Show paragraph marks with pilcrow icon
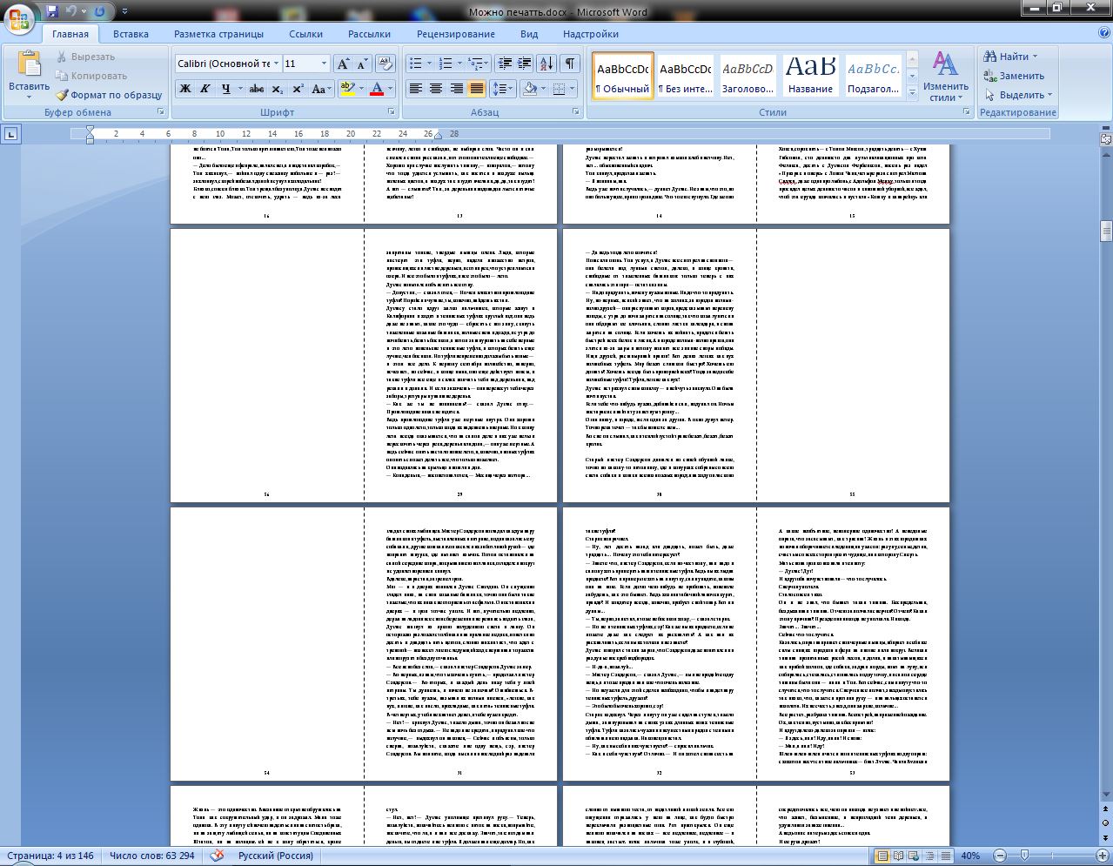1113x866 pixels. 569,64
